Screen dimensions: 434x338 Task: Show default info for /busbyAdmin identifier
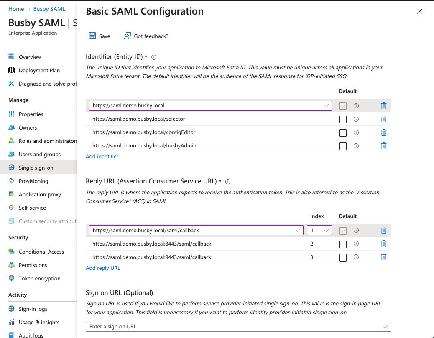coord(356,146)
